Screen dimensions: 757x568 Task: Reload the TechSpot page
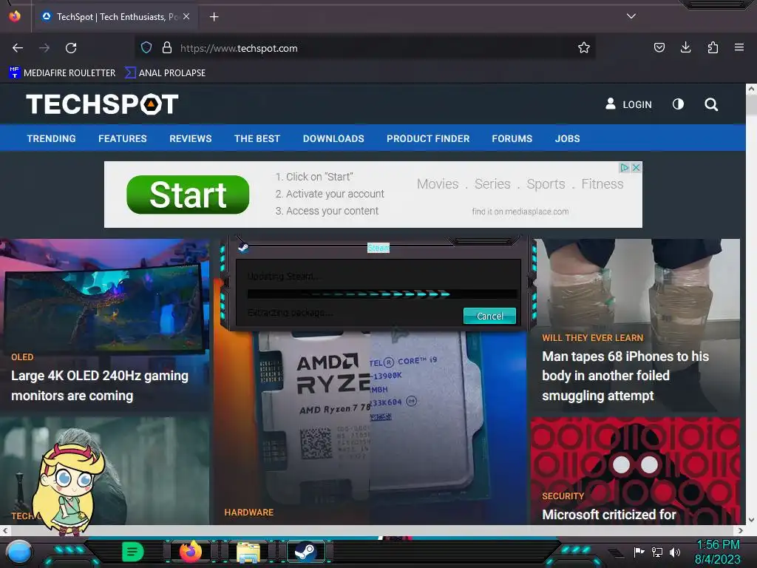coord(71,48)
